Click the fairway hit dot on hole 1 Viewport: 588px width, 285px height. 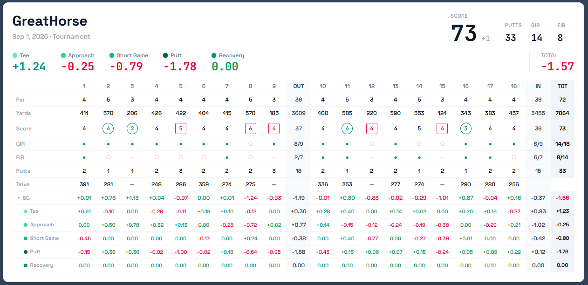(x=84, y=157)
